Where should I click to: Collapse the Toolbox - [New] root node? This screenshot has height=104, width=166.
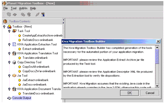pos(4,27)
